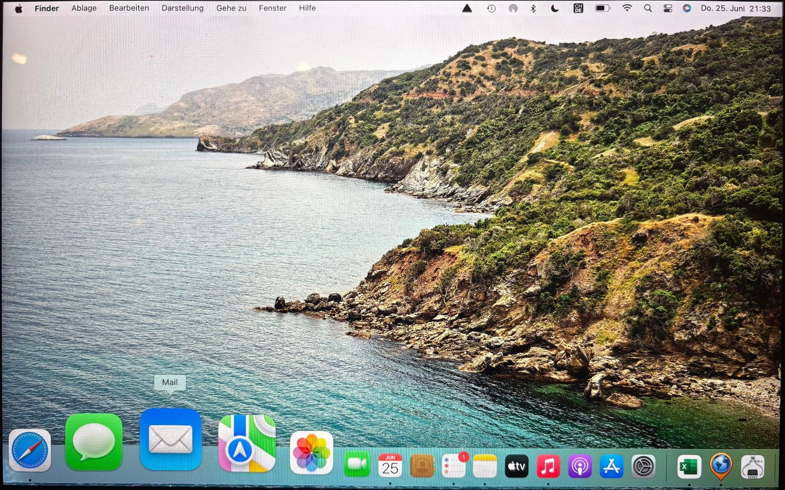This screenshot has height=490, width=785.
Task: Launch Microsoft Excel from the Dock
Action: click(689, 466)
